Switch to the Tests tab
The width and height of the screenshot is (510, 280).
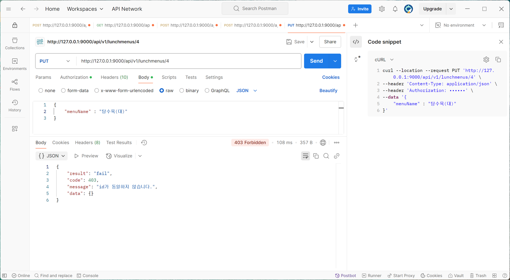pyautogui.click(x=191, y=77)
